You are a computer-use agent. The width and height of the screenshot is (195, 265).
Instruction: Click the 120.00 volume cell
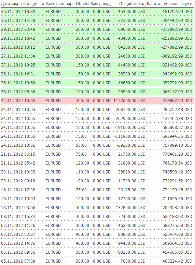(82, 163)
